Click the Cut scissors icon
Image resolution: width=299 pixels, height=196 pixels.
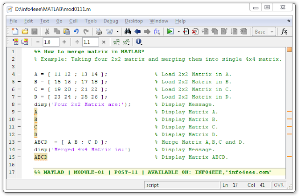pos(47,31)
